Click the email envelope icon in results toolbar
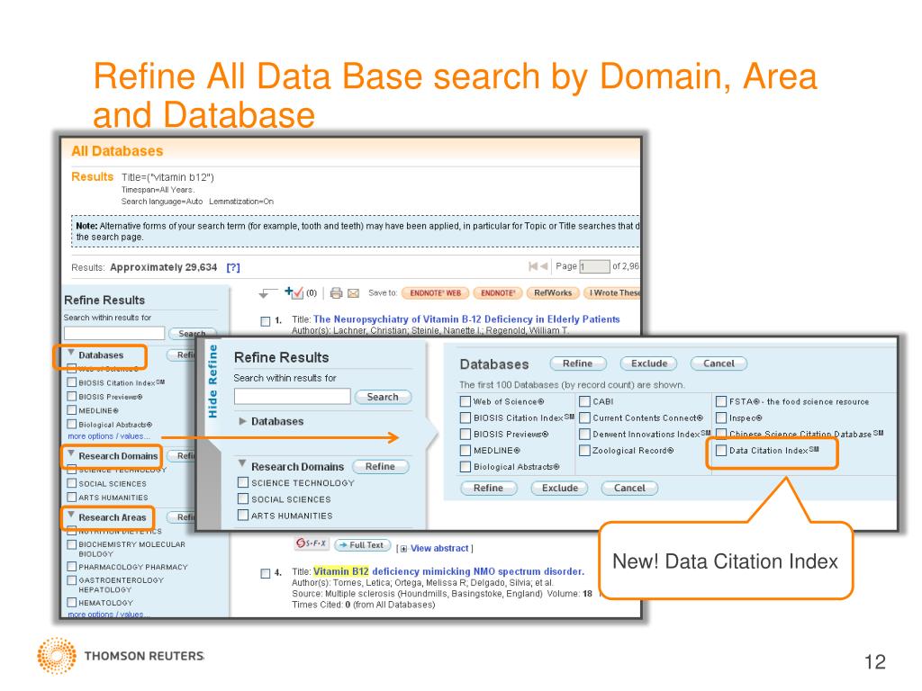The height and width of the screenshot is (691, 922). [x=353, y=293]
